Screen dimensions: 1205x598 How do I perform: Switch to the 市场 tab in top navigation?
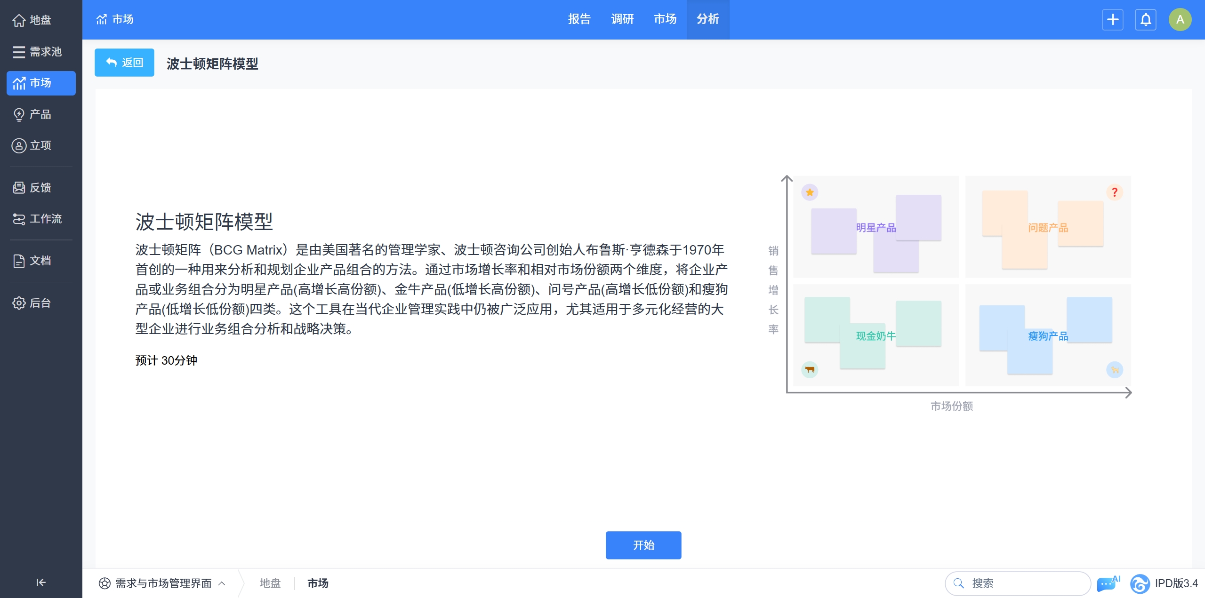[665, 19]
